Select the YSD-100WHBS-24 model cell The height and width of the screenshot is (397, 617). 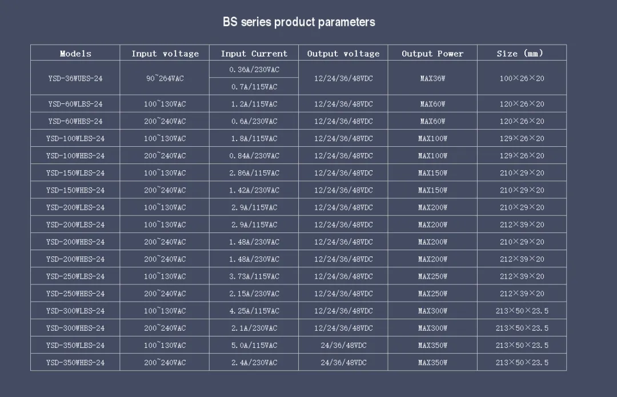click(x=75, y=155)
